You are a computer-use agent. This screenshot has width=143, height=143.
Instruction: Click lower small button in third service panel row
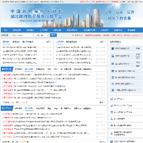138,66
